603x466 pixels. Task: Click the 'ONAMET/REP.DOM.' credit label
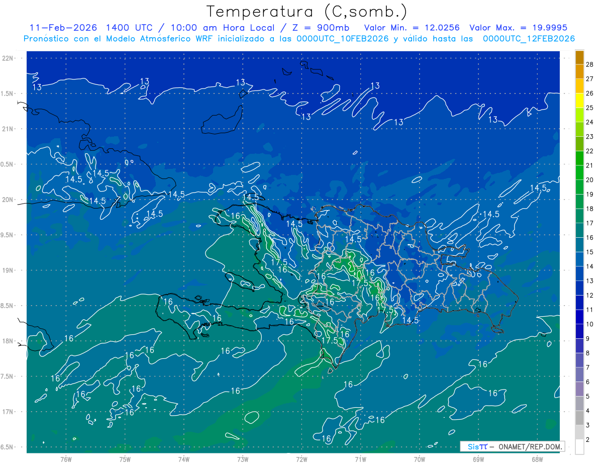pos(531,446)
